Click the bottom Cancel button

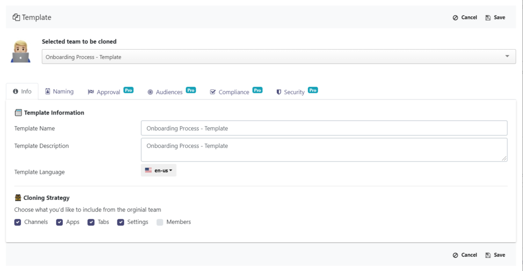(465, 255)
